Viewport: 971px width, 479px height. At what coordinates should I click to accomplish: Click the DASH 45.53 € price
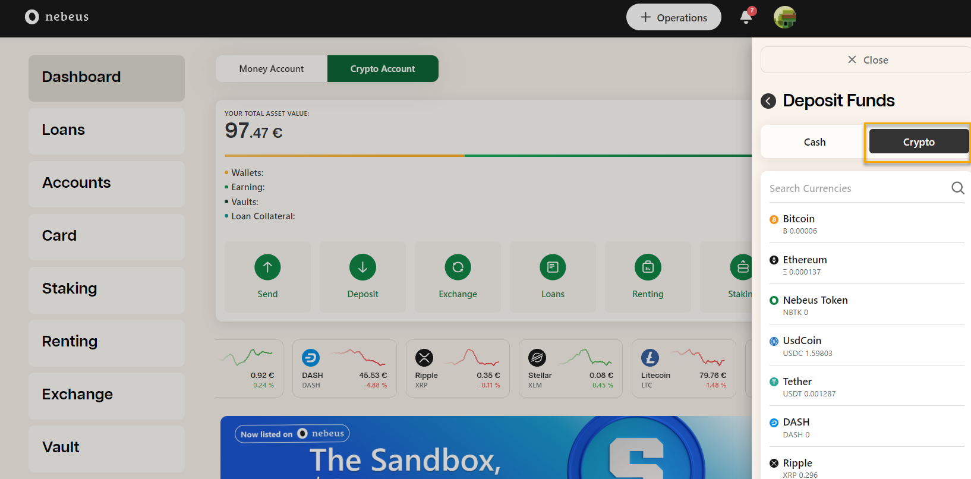coord(373,376)
